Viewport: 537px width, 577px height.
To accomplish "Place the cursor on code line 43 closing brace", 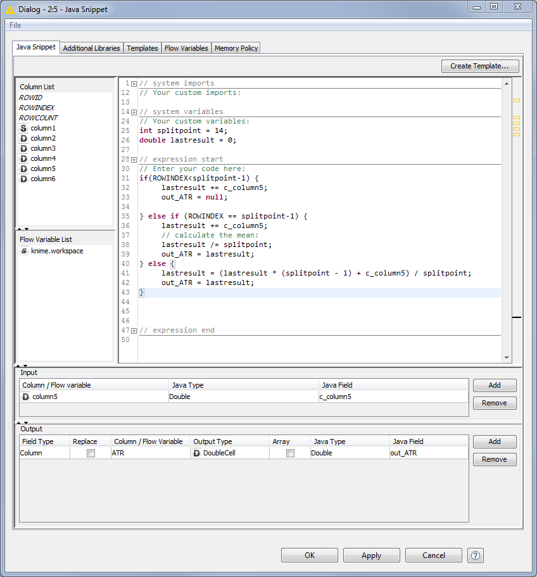I will coord(142,293).
